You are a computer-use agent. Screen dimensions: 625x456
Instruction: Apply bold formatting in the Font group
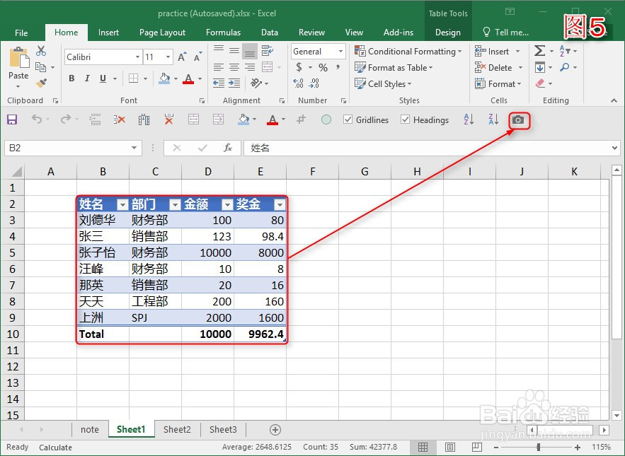tap(70, 78)
